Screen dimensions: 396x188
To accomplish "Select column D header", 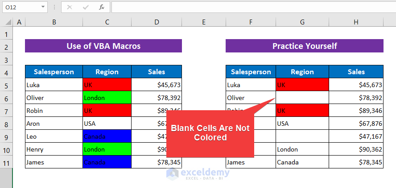I will click(157, 22).
